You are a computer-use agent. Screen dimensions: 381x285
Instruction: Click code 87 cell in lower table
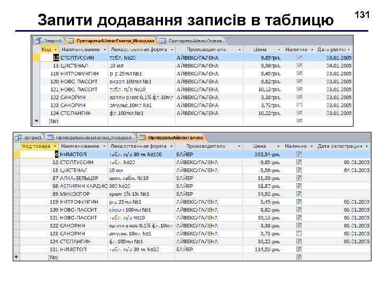tap(39, 178)
